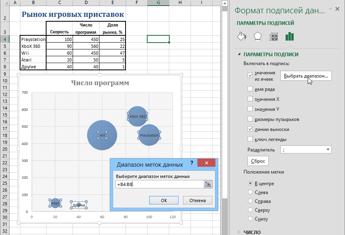Click the Доля рынка, % header cell
This screenshot has width=345, height=235.
(112, 28)
